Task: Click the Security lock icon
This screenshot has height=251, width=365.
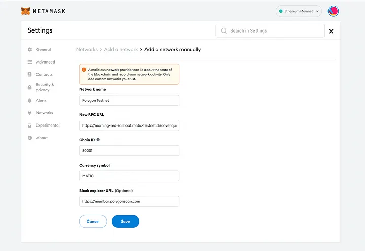Action: (30, 87)
